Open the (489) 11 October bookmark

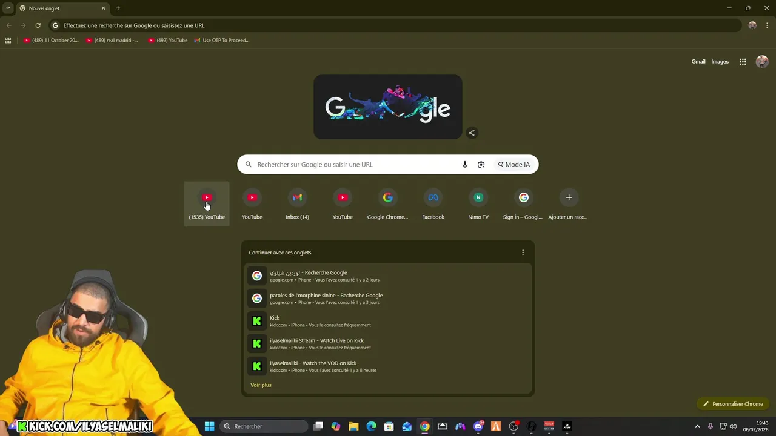(52, 41)
